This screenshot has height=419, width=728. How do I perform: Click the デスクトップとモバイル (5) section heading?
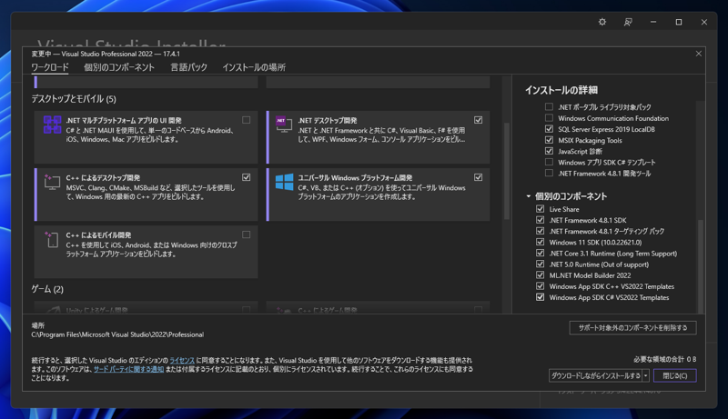[x=74, y=99]
